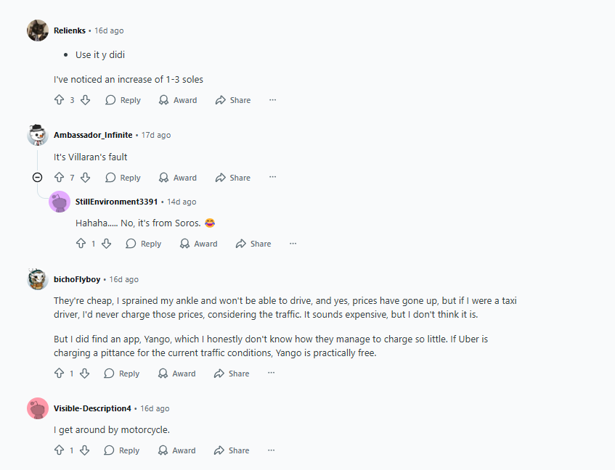The height and width of the screenshot is (470, 615).
Task: Give award to bichoFlyboy's comment
Action: click(177, 374)
